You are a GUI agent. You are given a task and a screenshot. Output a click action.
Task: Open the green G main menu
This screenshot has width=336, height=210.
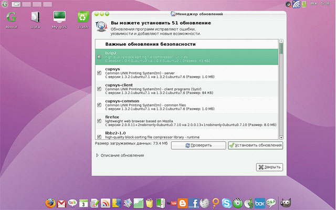(x=5, y=4)
